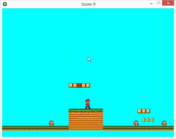The height and width of the screenshot is (139, 176).
Task: Click the green gear icon in title bar
Action: 5,4
